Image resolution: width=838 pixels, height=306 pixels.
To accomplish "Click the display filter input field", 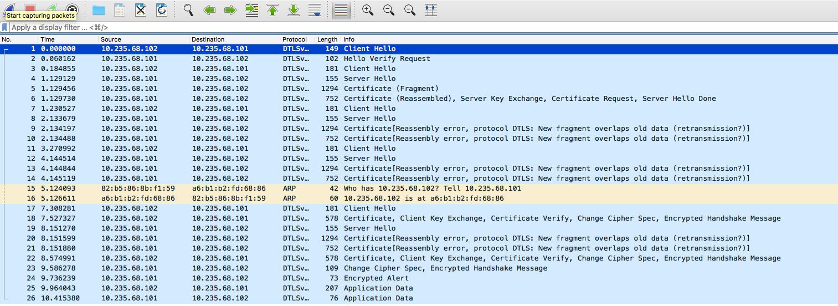I will pyautogui.click(x=421, y=27).
